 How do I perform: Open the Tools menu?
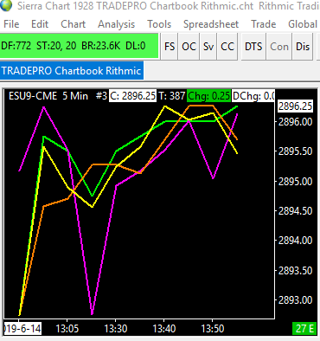click(159, 24)
